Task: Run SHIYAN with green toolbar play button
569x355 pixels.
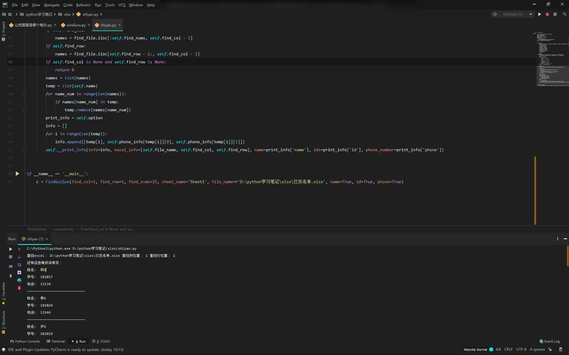Action: pyautogui.click(x=539, y=14)
